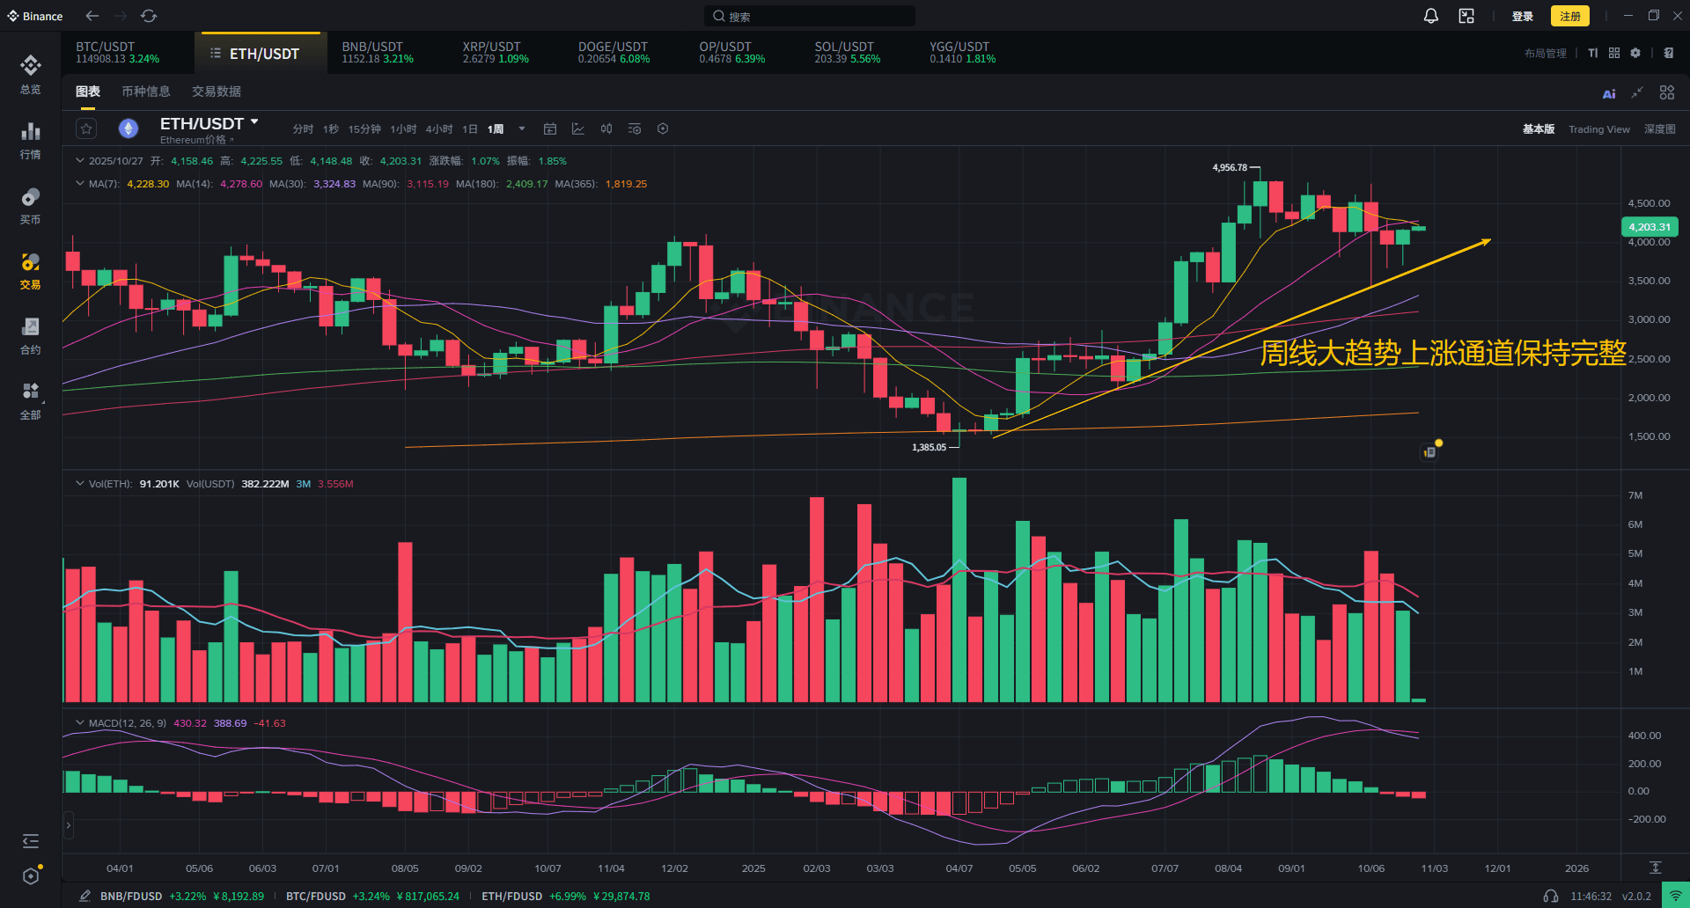Screen dimensions: 1690x908
Task: Open the widgets icon beside shrink arrows
Action: tap(1667, 92)
